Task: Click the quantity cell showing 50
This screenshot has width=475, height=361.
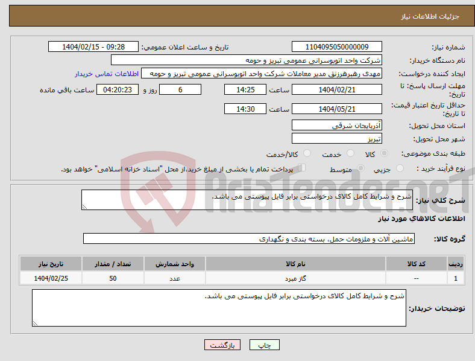Action: [113, 278]
